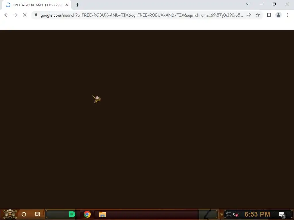This screenshot has height=220, width=294.
Task: Open File Explorer from the taskbar
Action: tap(102, 214)
